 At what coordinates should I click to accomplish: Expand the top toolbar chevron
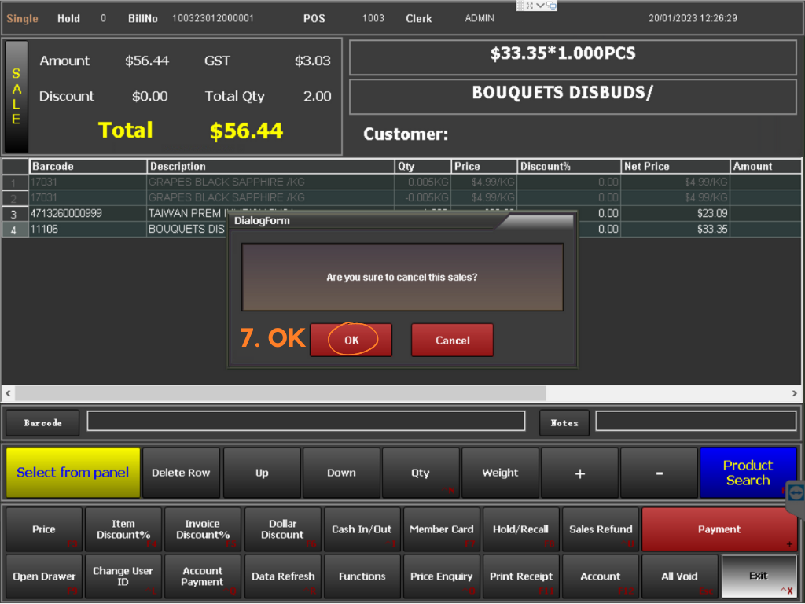(540, 6)
